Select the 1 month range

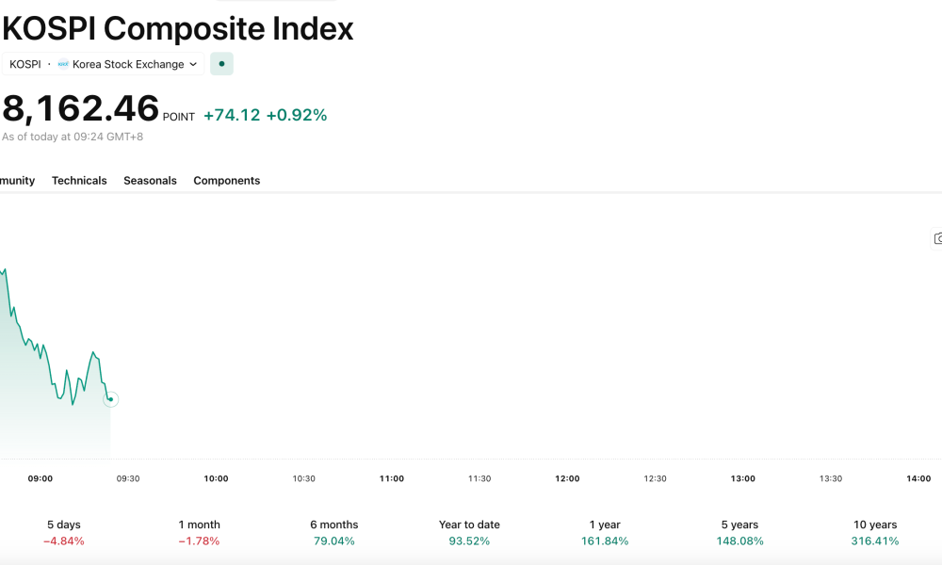click(x=199, y=533)
